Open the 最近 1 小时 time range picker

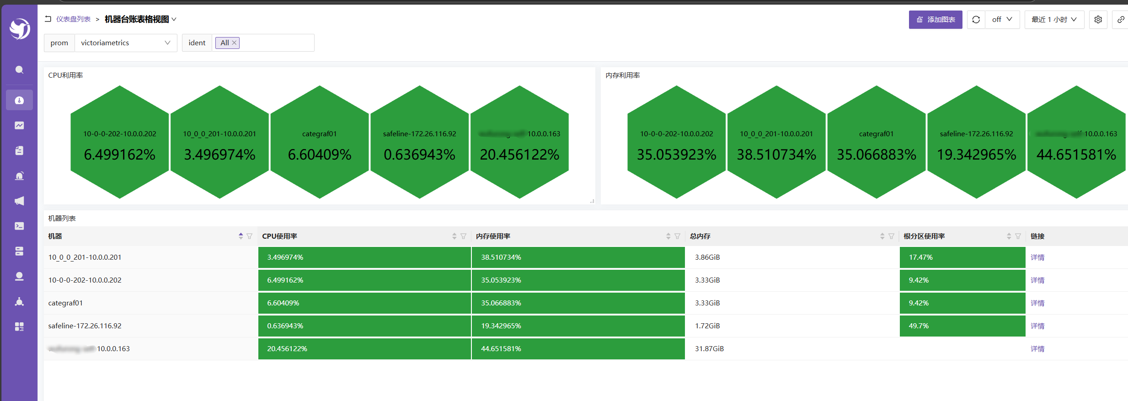coord(1054,20)
